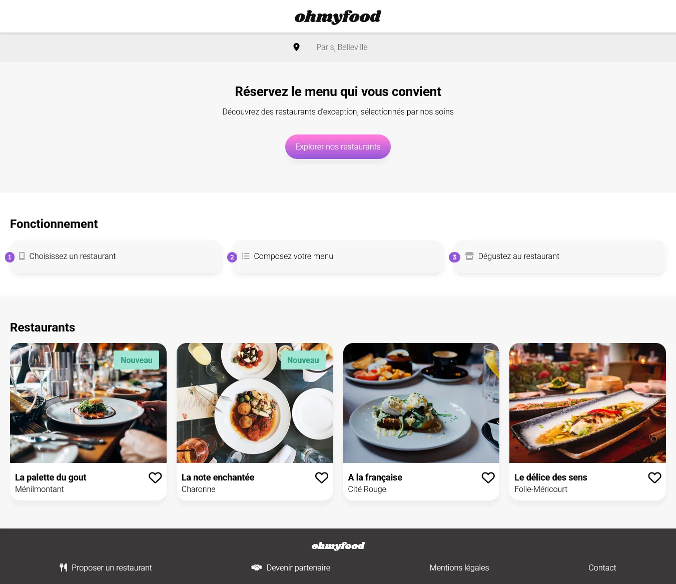This screenshot has width=676, height=584.
Task: Click the utensils icon in footer
Action: pyautogui.click(x=64, y=567)
